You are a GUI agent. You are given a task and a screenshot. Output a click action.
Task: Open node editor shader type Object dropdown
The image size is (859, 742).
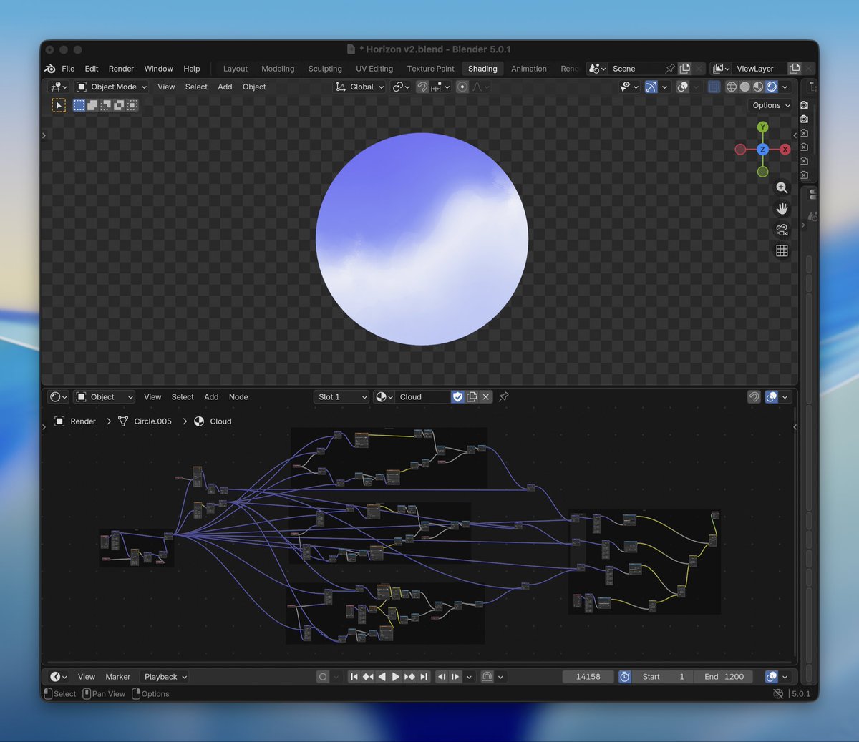(x=105, y=397)
